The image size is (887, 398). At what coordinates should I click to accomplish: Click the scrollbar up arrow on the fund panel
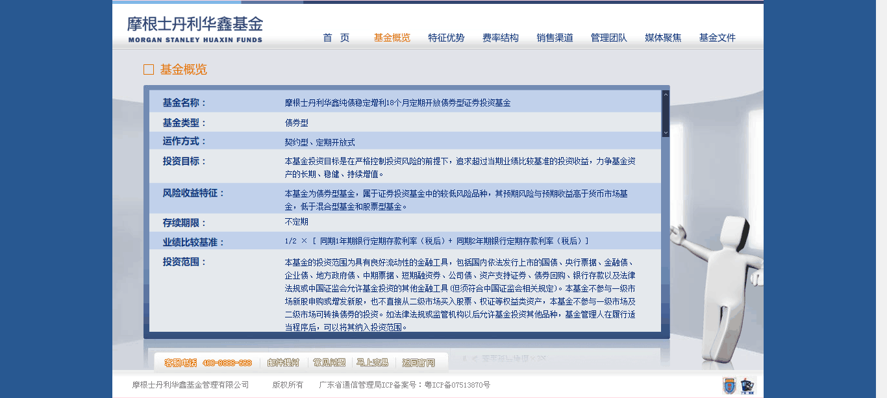click(x=665, y=93)
